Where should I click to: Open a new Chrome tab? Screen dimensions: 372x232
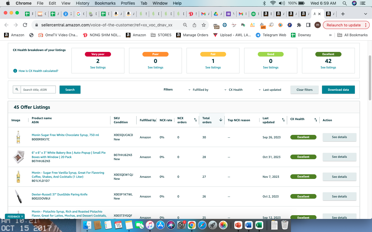click(343, 14)
